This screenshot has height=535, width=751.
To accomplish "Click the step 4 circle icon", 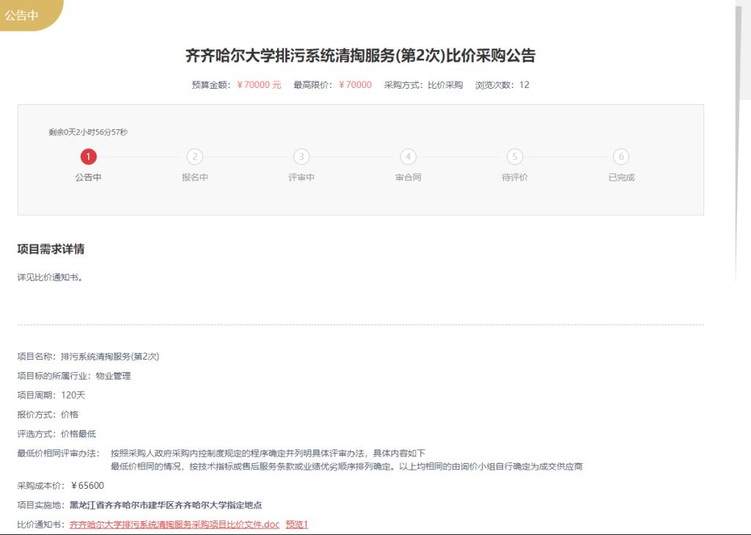I will 408,156.
